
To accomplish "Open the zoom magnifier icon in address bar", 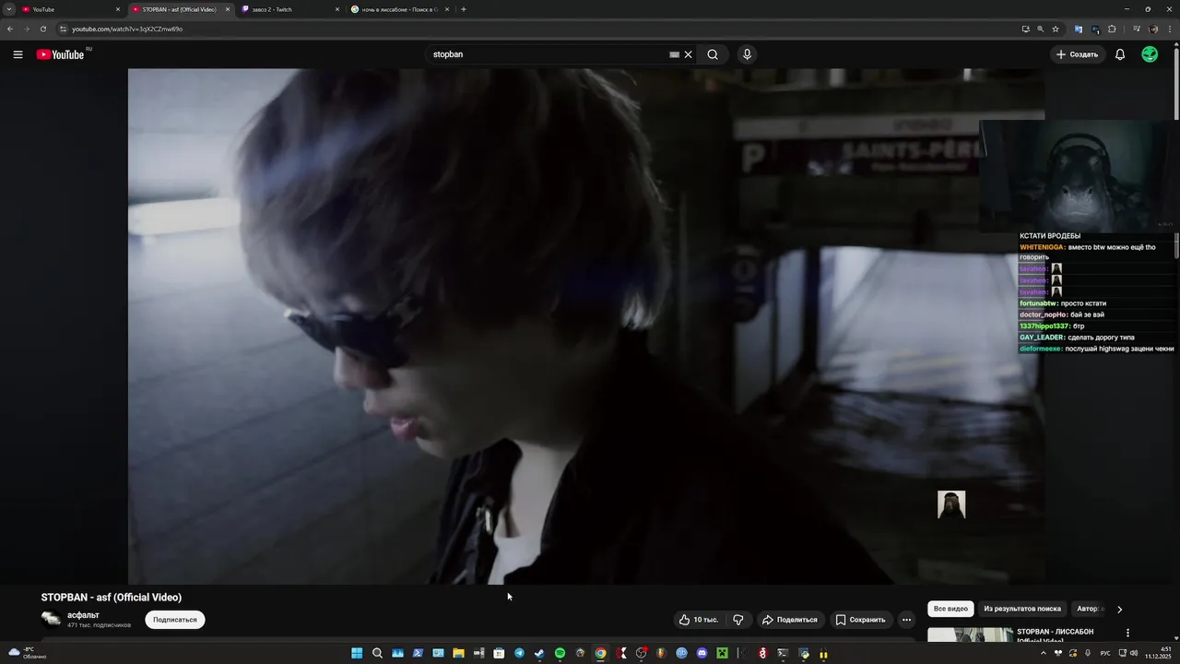I will point(1040,29).
